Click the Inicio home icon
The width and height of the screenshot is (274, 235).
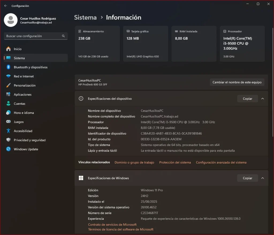(8, 49)
